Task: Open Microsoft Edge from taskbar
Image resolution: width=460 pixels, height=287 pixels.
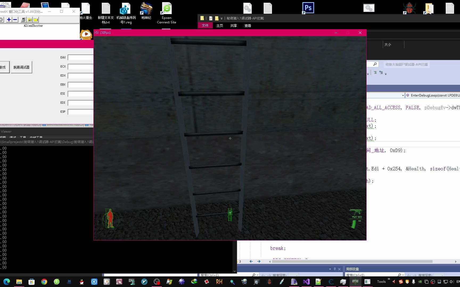Action: click(x=7, y=282)
